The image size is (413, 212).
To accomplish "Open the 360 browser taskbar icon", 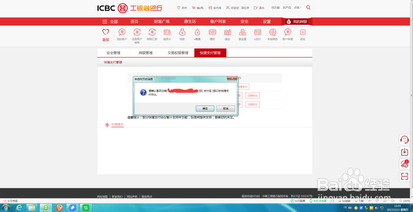I will (46, 208).
